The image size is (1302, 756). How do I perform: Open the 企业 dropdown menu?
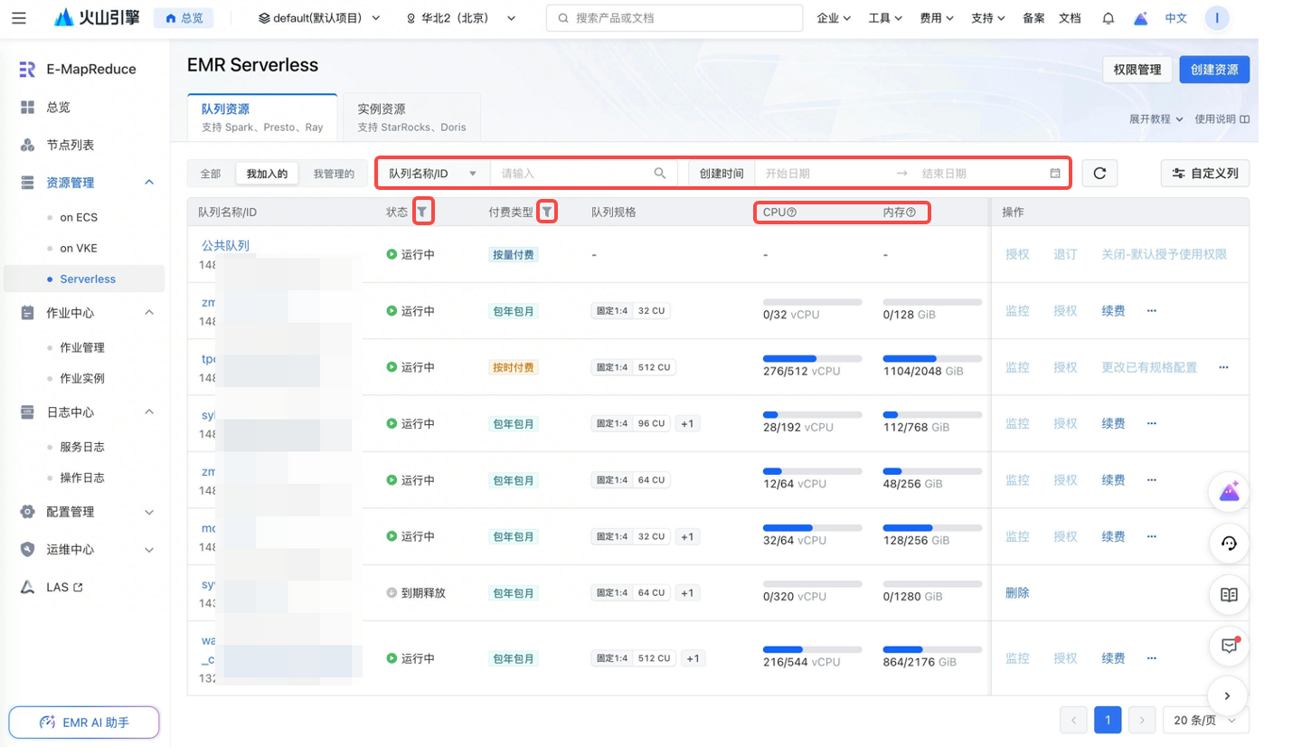point(834,18)
